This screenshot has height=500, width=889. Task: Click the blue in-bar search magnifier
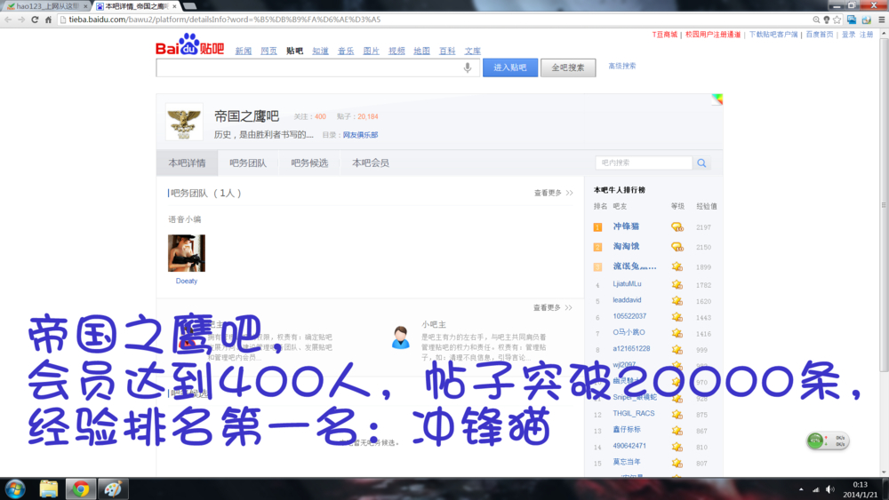[x=701, y=163]
